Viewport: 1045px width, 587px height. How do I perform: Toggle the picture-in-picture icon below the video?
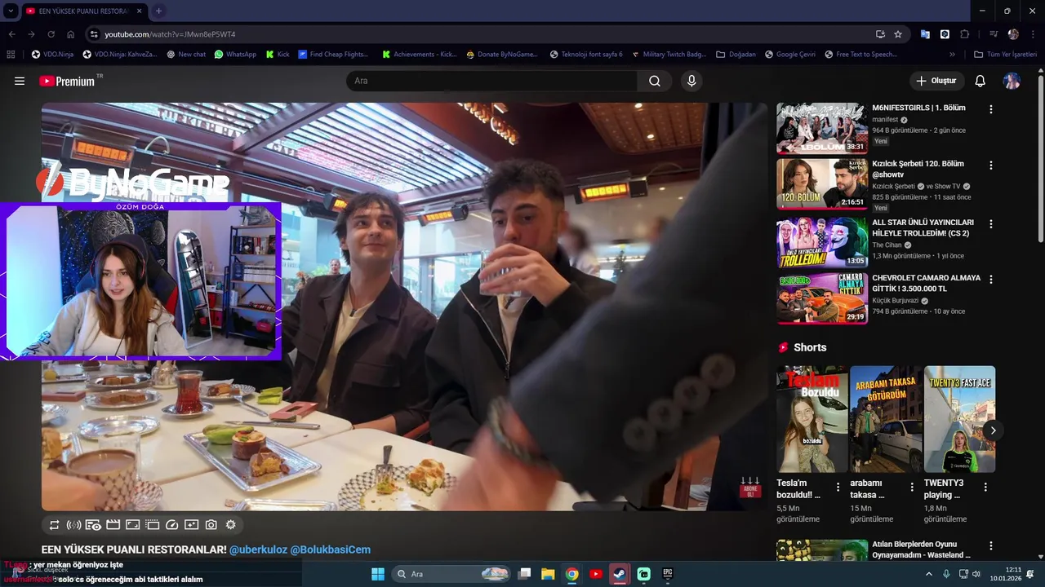point(132,525)
